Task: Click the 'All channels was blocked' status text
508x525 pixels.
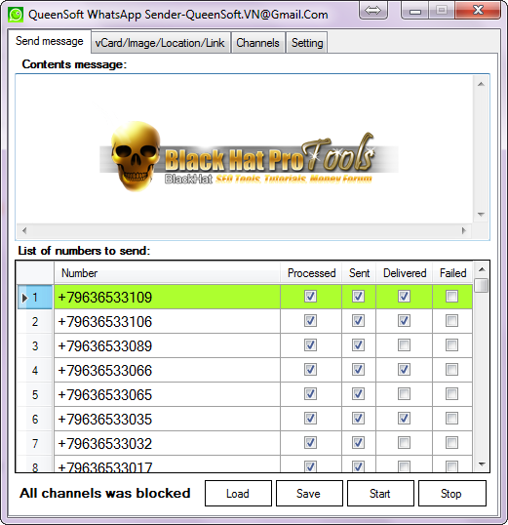Action: click(x=104, y=493)
